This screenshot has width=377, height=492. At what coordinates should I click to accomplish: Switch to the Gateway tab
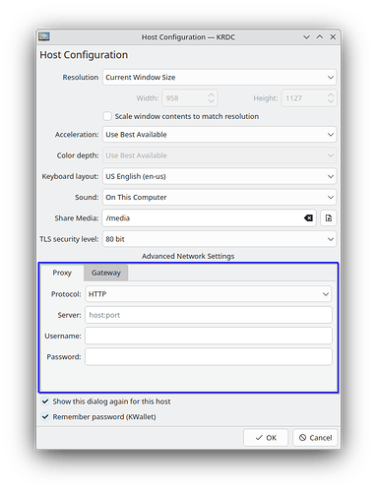click(105, 273)
